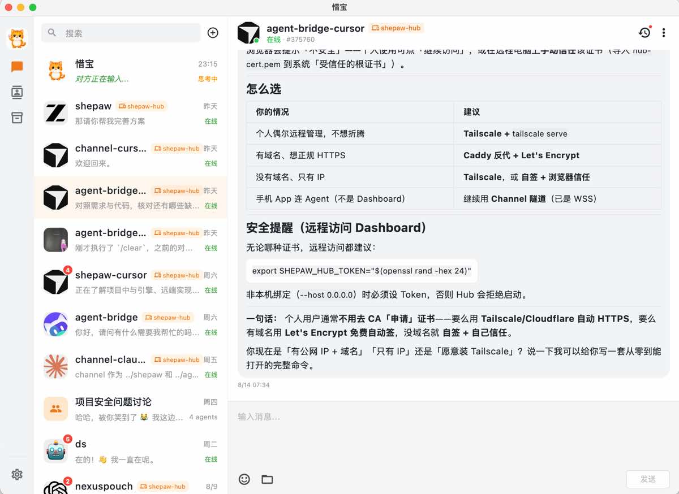679x494 pixels.
Task: Click the ds robot avatar
Action: click(x=56, y=451)
